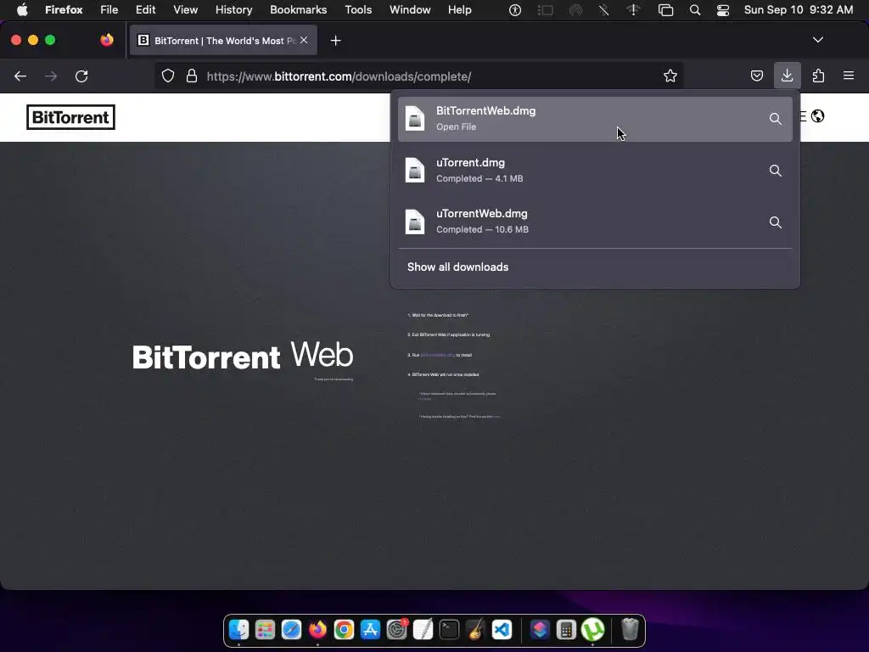Open Safari from the Dock
This screenshot has width=869, height=652.
click(x=291, y=630)
